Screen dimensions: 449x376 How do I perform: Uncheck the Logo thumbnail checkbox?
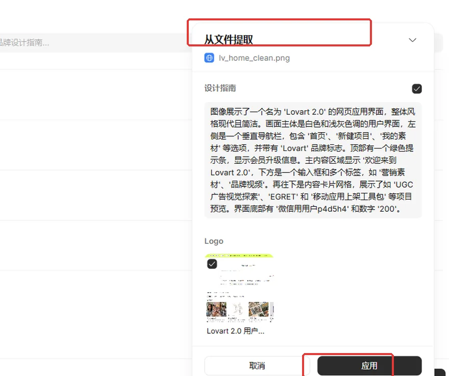(x=212, y=264)
